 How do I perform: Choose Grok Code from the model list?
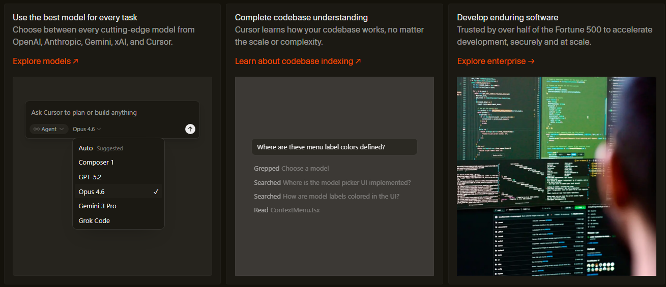pyautogui.click(x=94, y=221)
